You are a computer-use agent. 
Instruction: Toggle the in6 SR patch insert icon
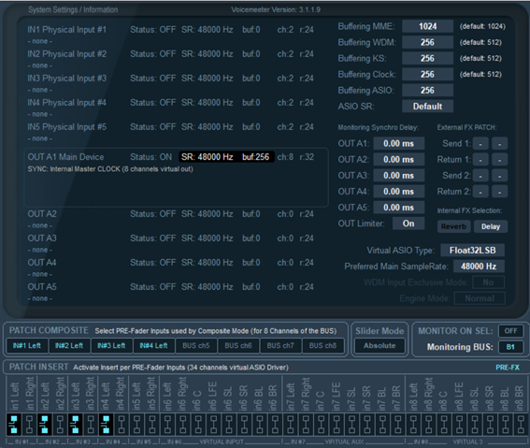(x=244, y=425)
